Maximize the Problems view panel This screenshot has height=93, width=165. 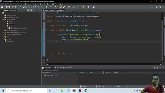click(163, 68)
